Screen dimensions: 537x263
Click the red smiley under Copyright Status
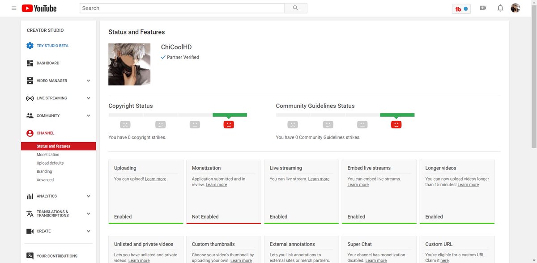tap(229, 124)
